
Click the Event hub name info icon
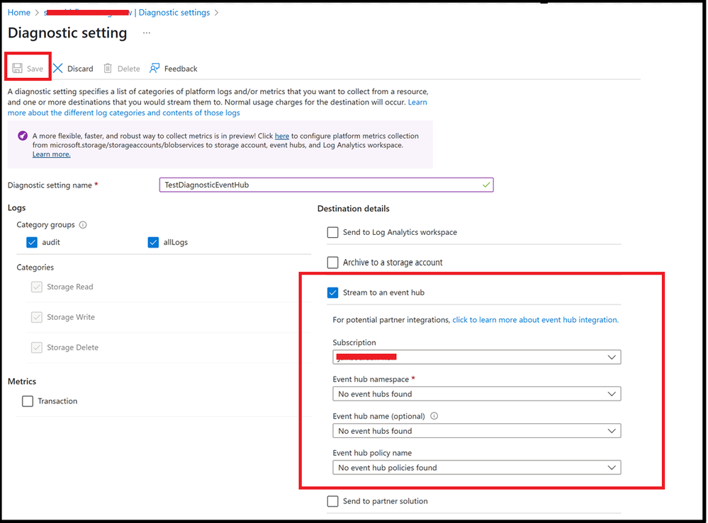(434, 415)
